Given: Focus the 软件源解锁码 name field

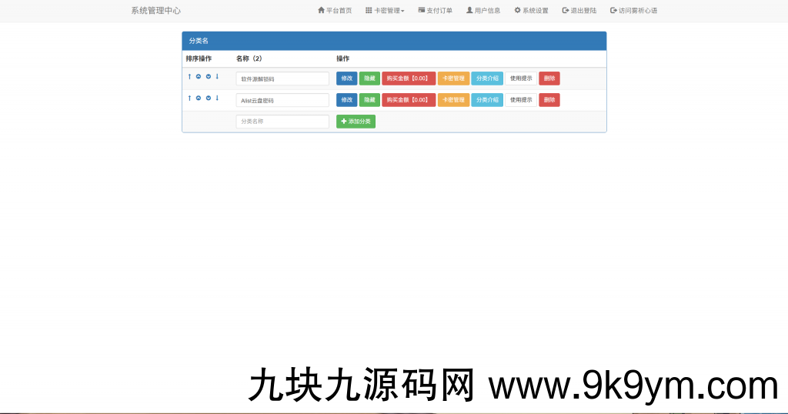Looking at the screenshot, I should (282, 78).
